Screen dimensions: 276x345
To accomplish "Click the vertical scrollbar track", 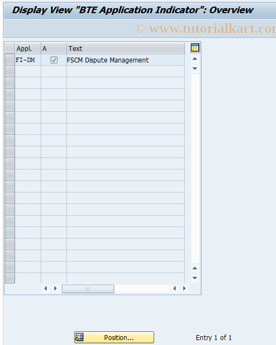I will (x=195, y=168).
